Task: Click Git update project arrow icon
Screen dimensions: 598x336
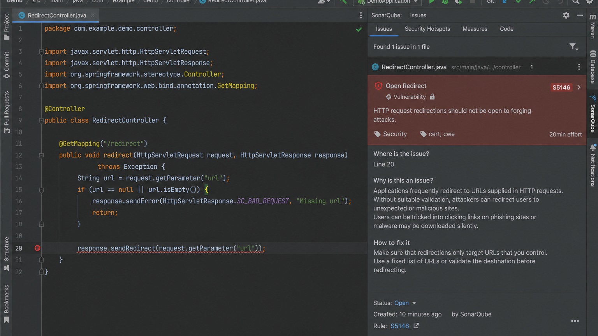Action: pyautogui.click(x=505, y=2)
